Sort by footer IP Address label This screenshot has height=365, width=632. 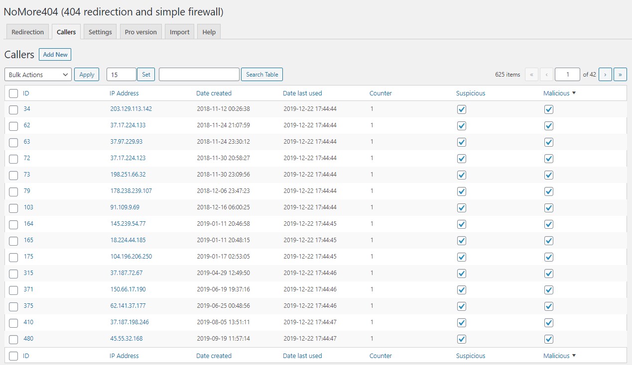coord(124,356)
